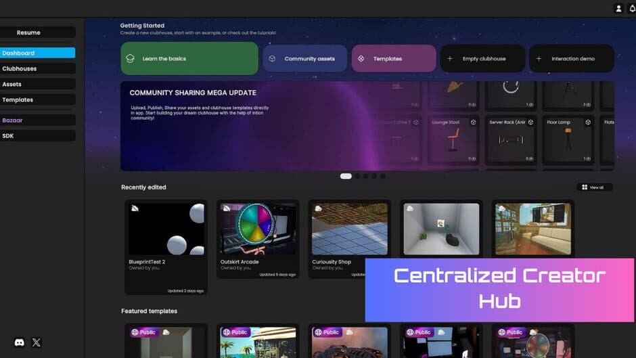This screenshot has width=636, height=358.
Task: Jump to the last carousel dot
Action: [382, 176]
